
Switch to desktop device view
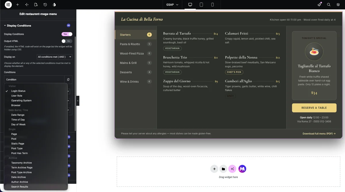190,5
